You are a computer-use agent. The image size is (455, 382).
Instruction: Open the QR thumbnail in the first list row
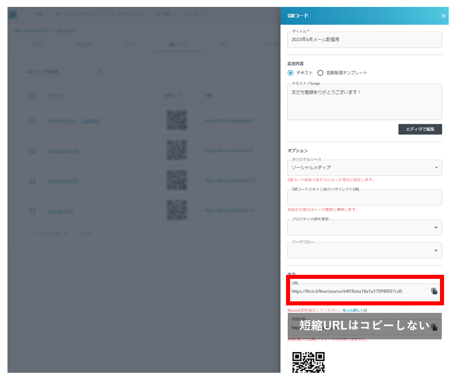[x=176, y=120]
